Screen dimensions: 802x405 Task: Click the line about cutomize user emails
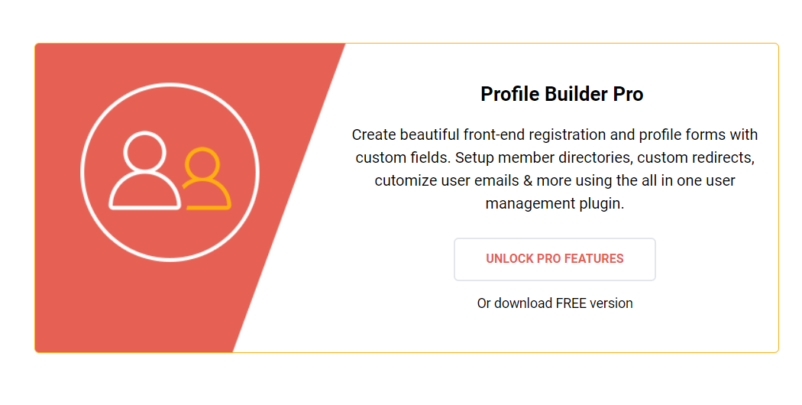pos(555,181)
